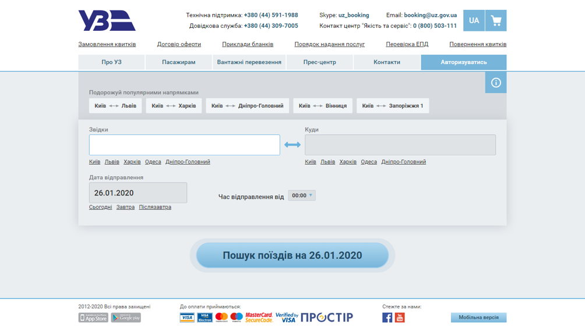Open the Про УЗ menu tab
This screenshot has height=328, width=585.
(111, 62)
